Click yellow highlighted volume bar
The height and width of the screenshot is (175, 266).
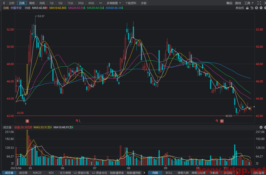coord(27,148)
